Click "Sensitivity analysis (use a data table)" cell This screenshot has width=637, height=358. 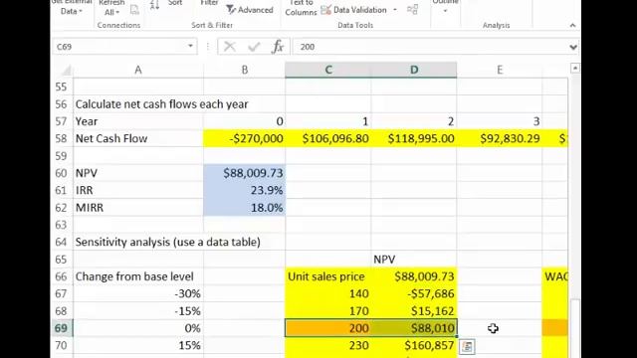click(168, 243)
